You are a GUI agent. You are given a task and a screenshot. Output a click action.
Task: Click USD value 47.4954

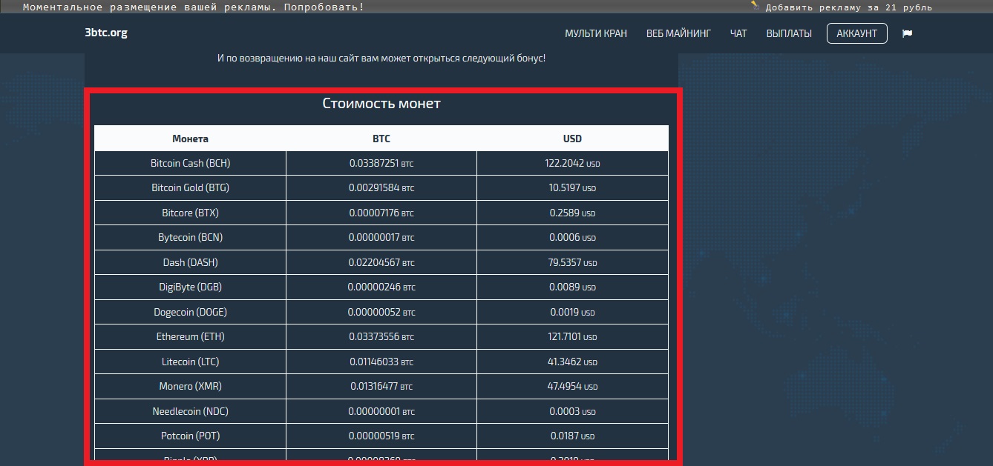572,387
